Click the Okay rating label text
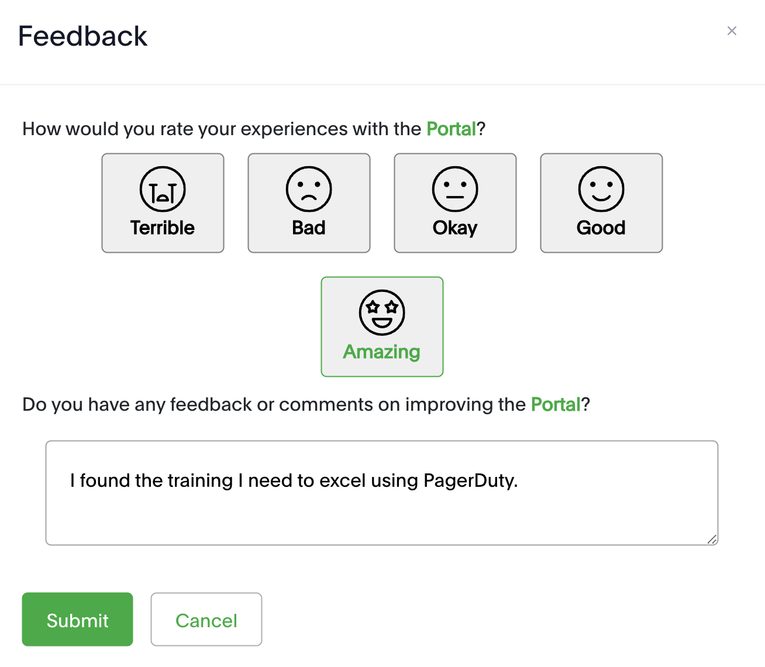 [455, 228]
